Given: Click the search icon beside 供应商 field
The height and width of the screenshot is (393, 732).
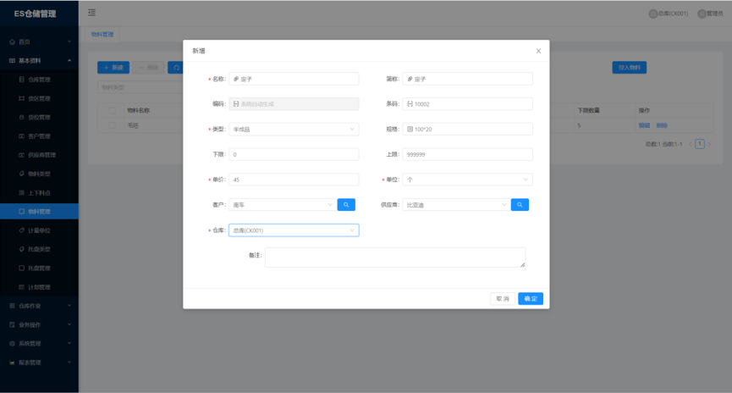Looking at the screenshot, I should 520,205.
